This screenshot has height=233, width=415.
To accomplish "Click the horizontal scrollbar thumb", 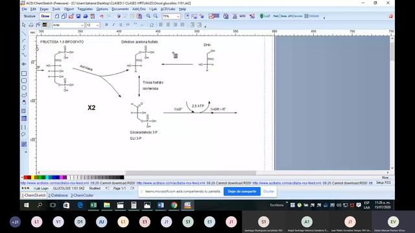I will [x=191, y=173].
